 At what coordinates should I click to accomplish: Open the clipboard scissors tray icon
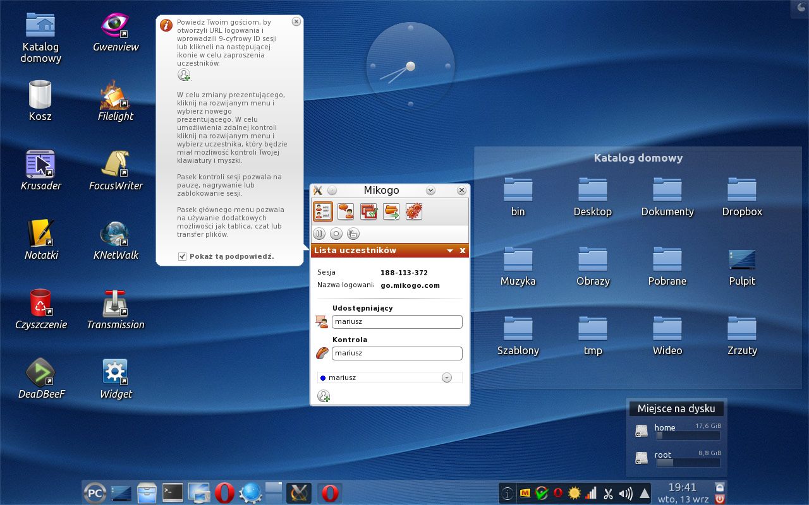pos(609,494)
